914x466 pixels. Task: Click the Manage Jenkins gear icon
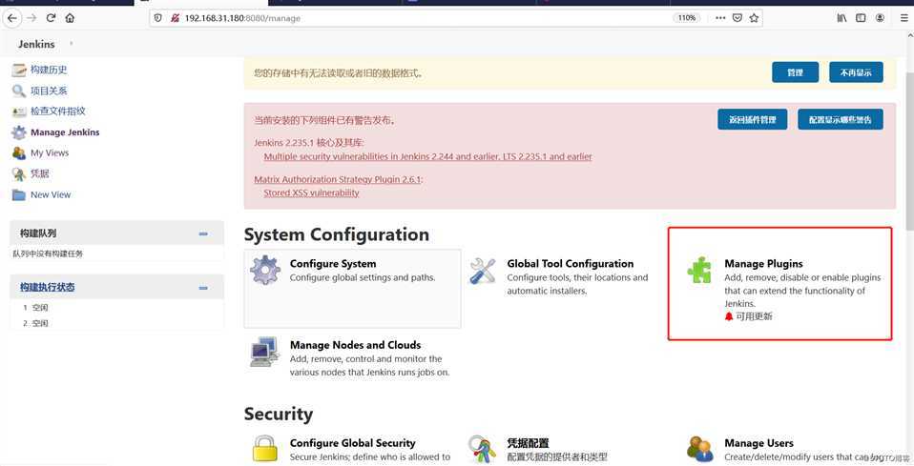tap(19, 132)
